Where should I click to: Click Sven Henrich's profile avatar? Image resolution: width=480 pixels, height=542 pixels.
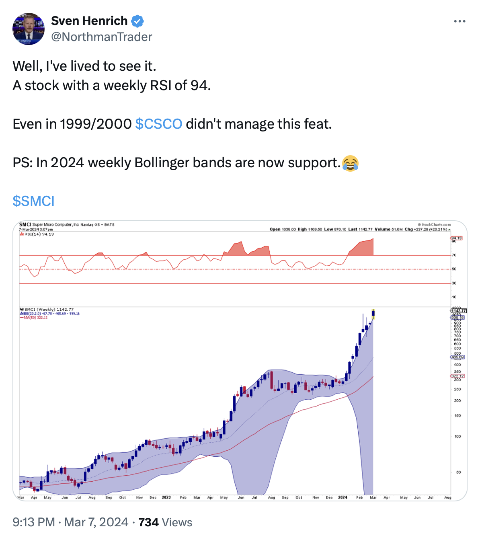pos(29,29)
